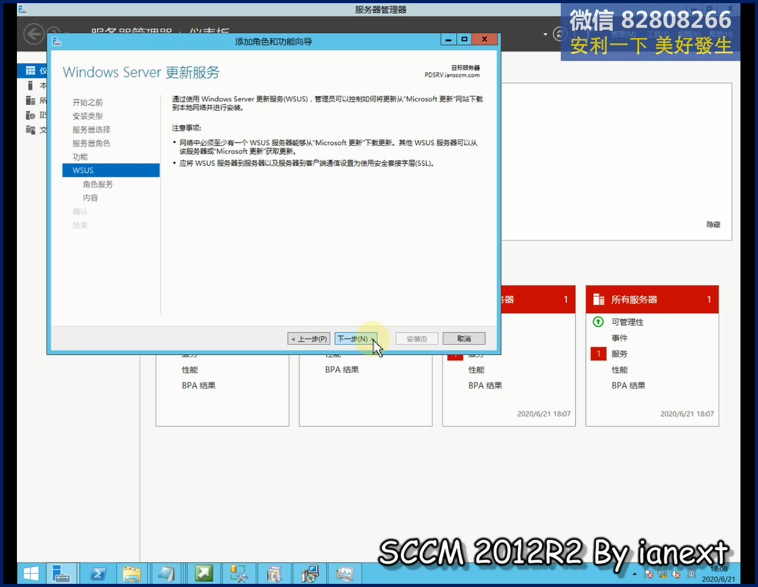Select the all servers sidebar icon
This screenshot has height=587, width=758.
pos(30,100)
